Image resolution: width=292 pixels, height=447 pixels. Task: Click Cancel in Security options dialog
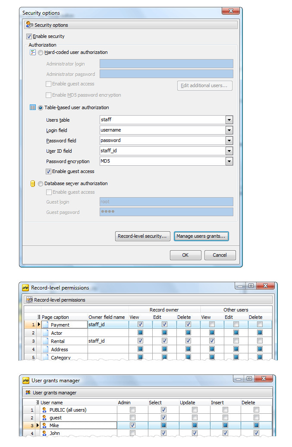[220, 255]
